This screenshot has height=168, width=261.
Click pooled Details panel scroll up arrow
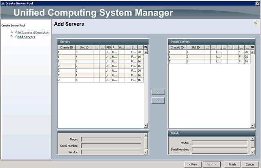252,139
